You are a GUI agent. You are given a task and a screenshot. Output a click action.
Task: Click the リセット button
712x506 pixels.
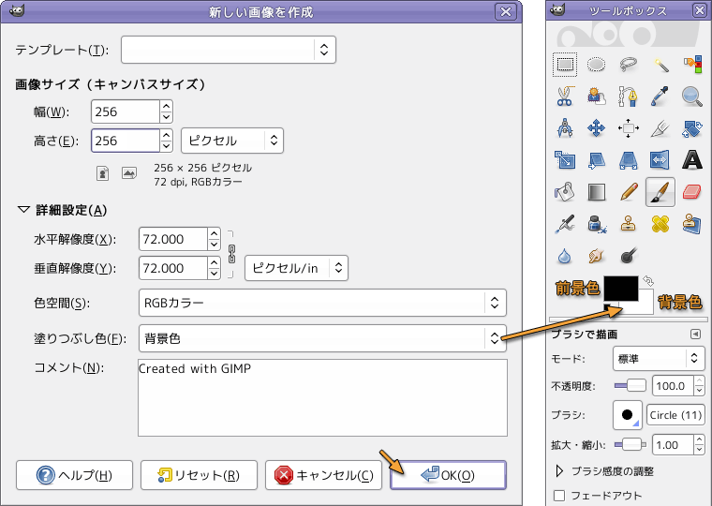point(199,475)
